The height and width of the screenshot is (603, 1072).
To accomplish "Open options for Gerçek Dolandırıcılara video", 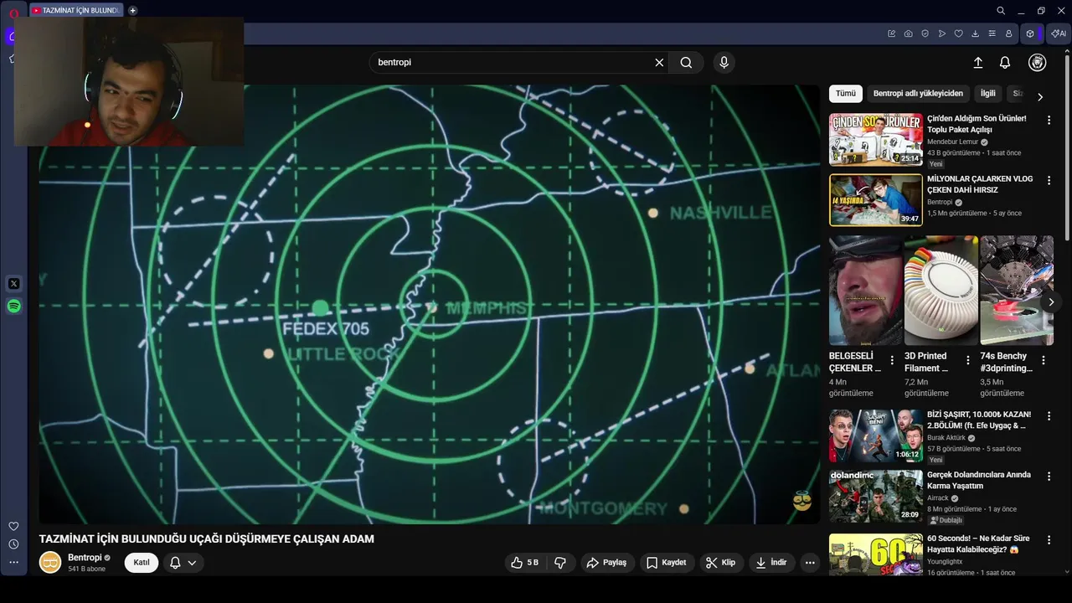I will click(x=1049, y=477).
